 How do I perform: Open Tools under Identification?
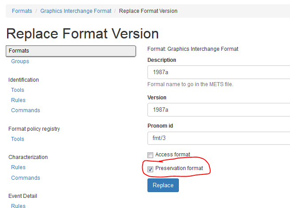point(18,90)
